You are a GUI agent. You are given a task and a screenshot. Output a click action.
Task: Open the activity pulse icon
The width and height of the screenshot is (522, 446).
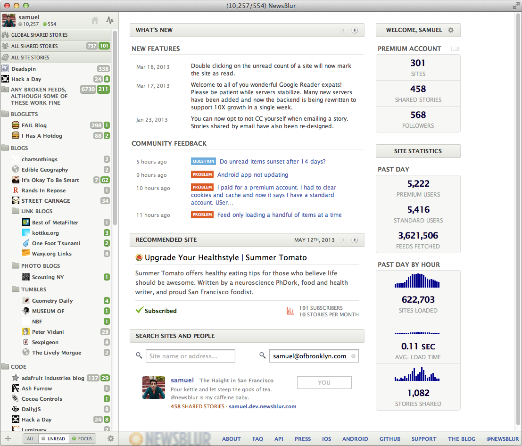[110, 21]
